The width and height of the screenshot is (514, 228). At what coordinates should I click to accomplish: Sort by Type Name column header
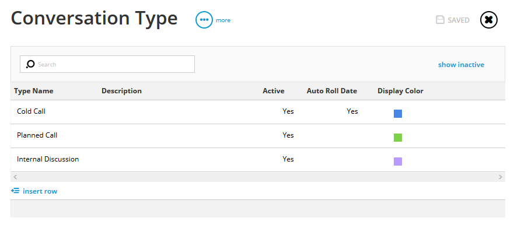coord(33,91)
